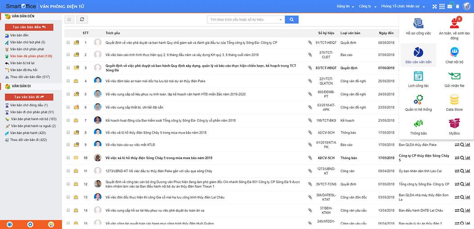Screen dimensions: 474x229
Task: Open Gửi nhận file app
Action: (454, 79)
